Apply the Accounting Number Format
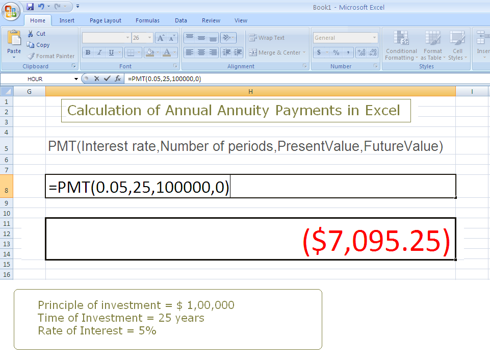 point(319,53)
